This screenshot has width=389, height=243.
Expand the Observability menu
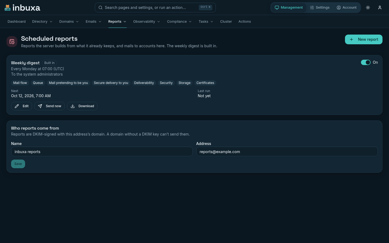[147, 22]
